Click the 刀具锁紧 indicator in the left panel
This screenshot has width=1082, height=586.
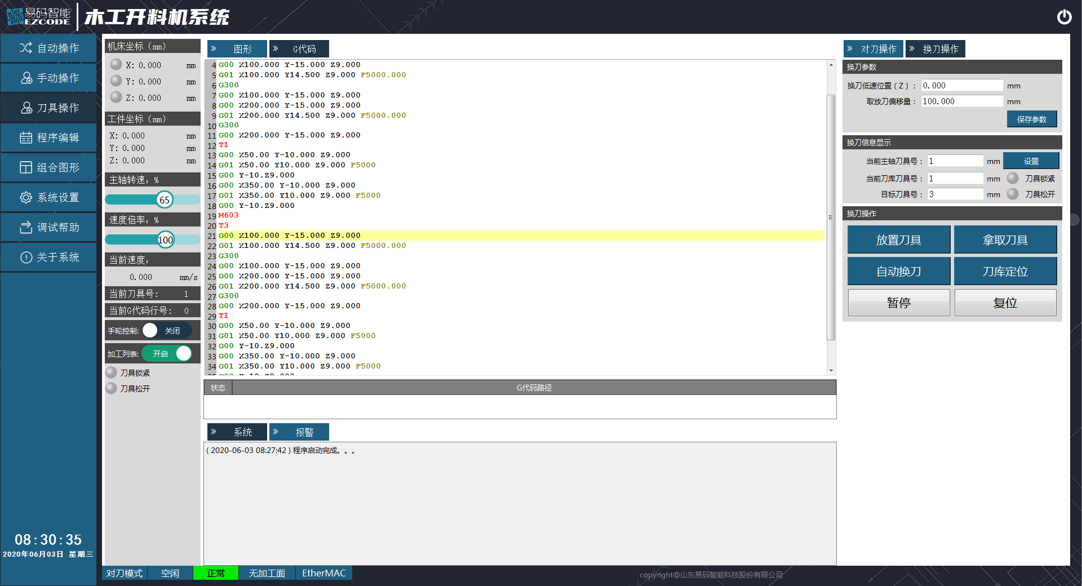[112, 372]
